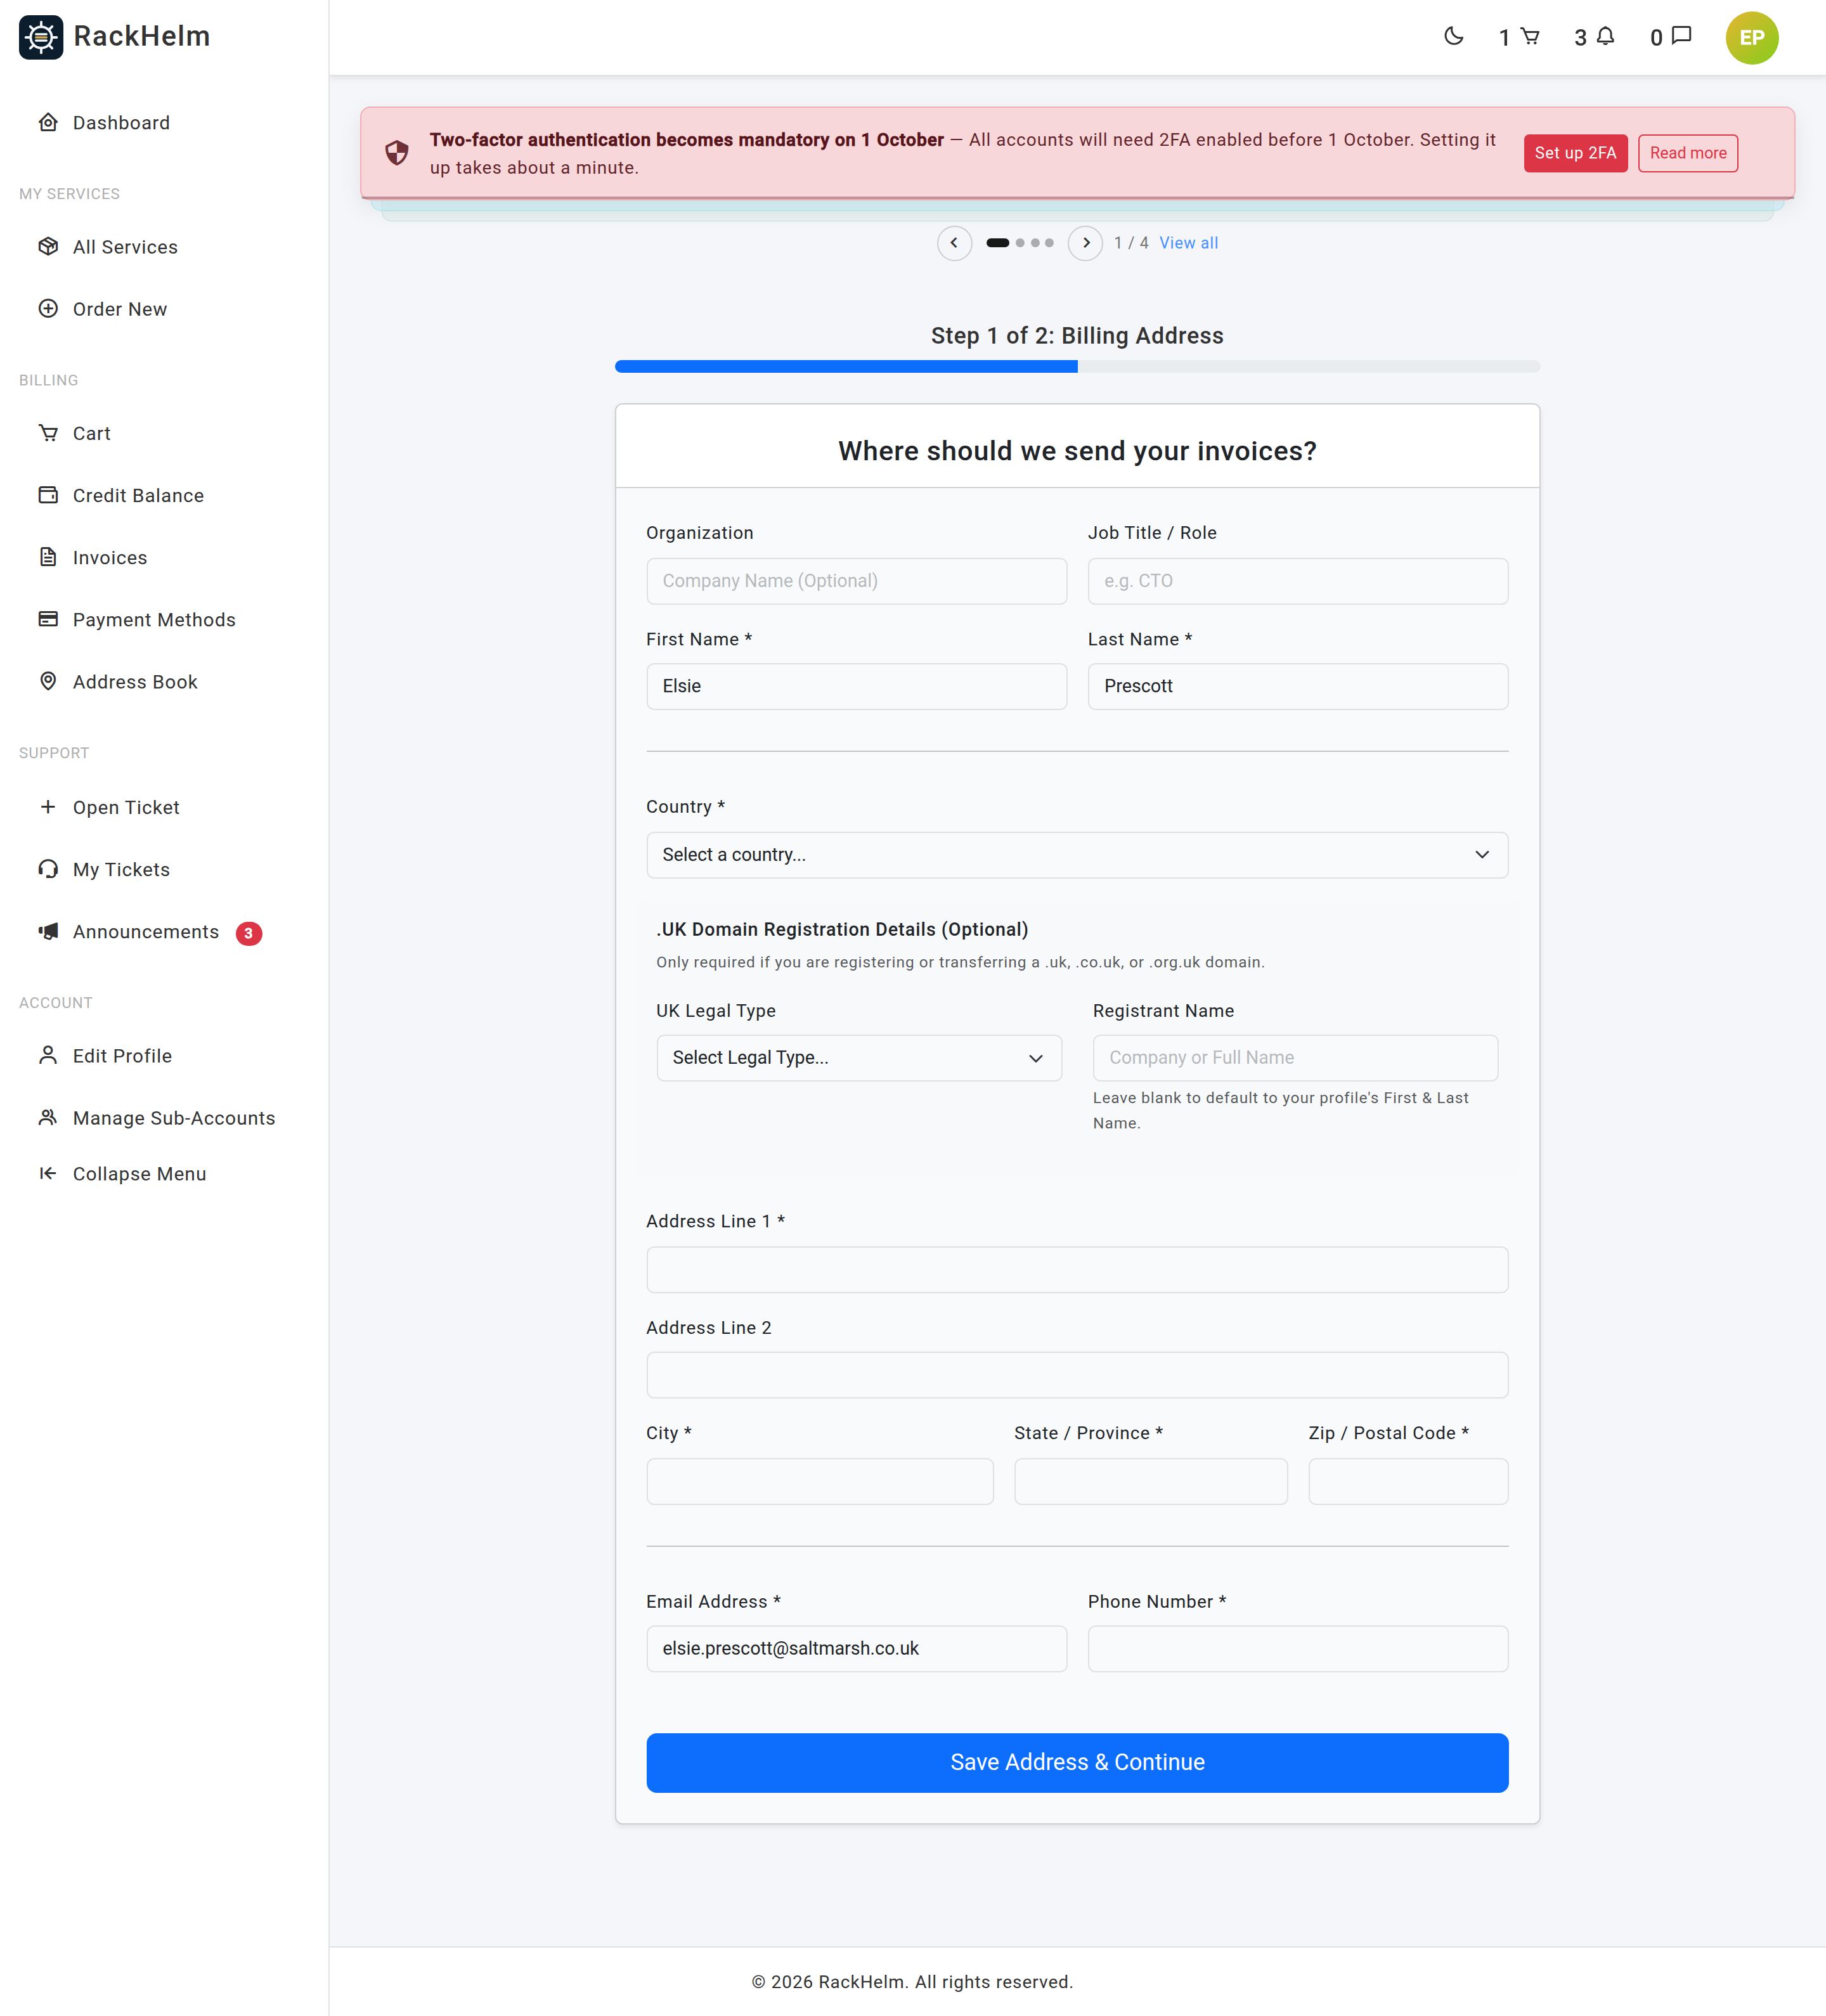This screenshot has height=2016, width=1826.
Task: Click the Credit Balance wallet icon
Action: [x=48, y=495]
